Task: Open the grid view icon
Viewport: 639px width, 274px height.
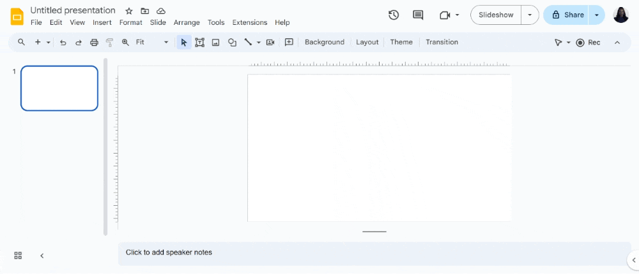Action: pyautogui.click(x=17, y=256)
